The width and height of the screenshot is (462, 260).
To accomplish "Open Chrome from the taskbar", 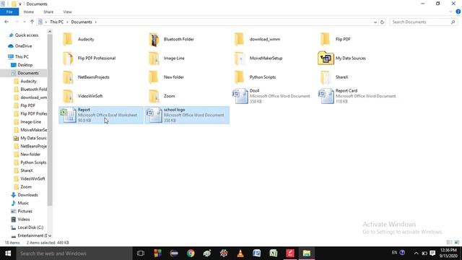I will pos(191,253).
